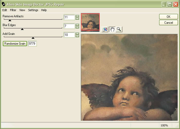Click the Add Grain slider handle
Screen dimensions: 180x129
(x=33, y=38)
